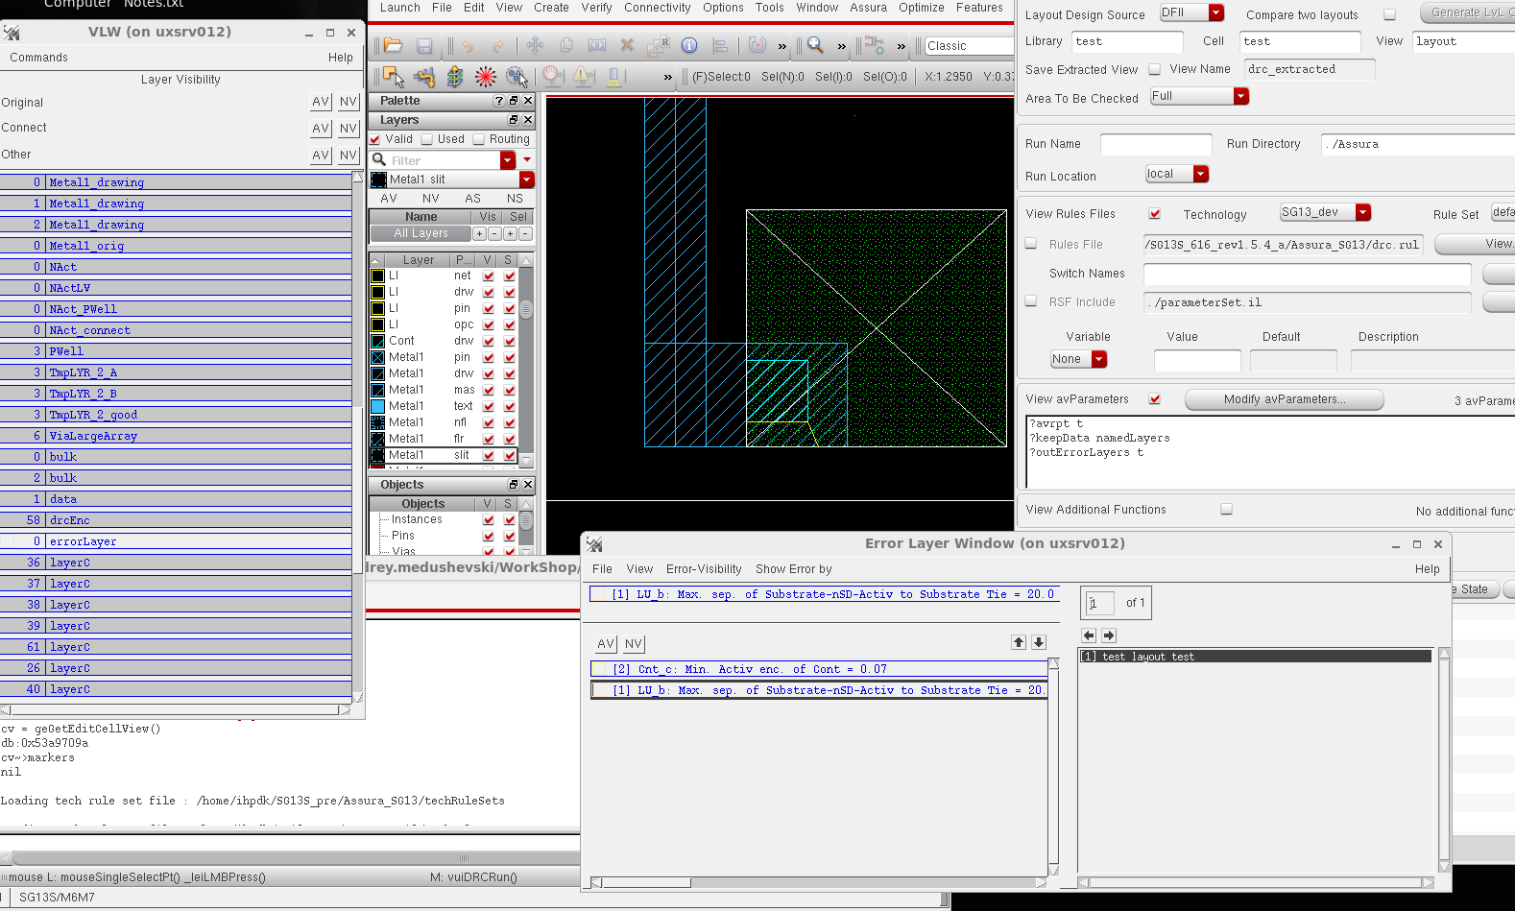Open the Assura menu

868,8
